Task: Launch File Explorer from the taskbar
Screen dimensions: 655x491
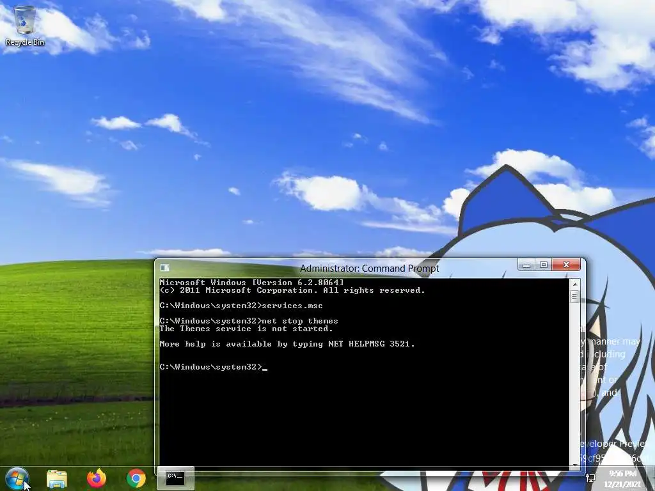Action: tap(57, 478)
